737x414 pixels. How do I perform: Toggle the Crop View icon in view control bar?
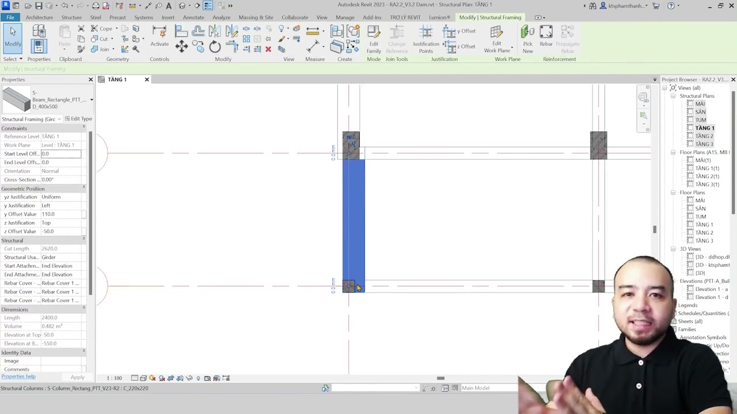tap(170, 378)
